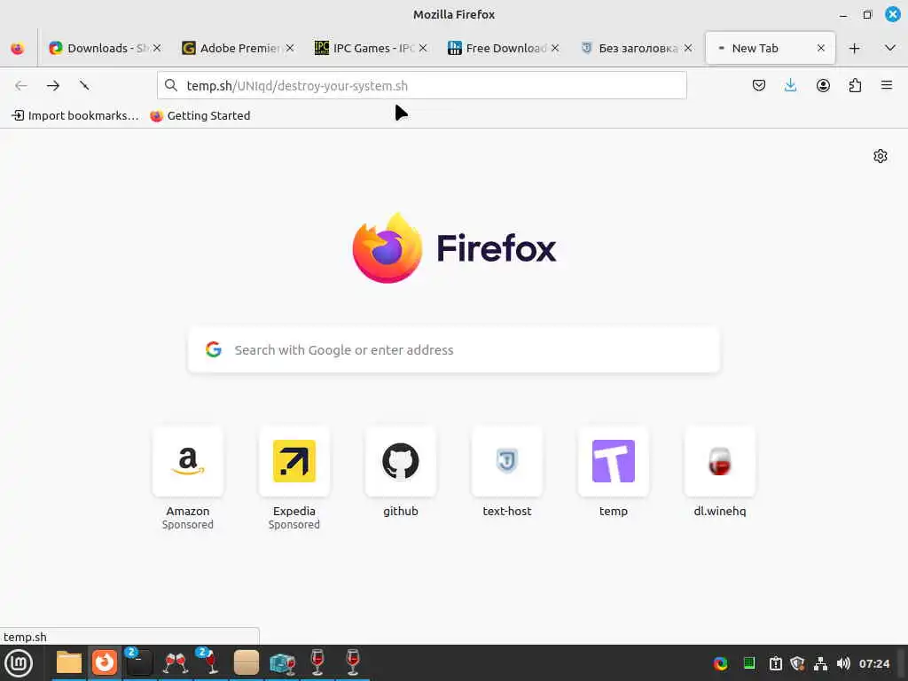Click the 07:24 clock
This screenshot has height=681, width=908.
click(x=873, y=663)
